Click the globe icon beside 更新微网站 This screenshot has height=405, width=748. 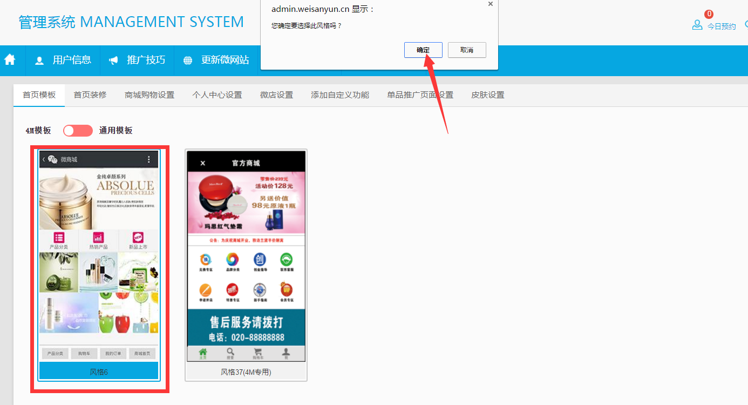[188, 60]
